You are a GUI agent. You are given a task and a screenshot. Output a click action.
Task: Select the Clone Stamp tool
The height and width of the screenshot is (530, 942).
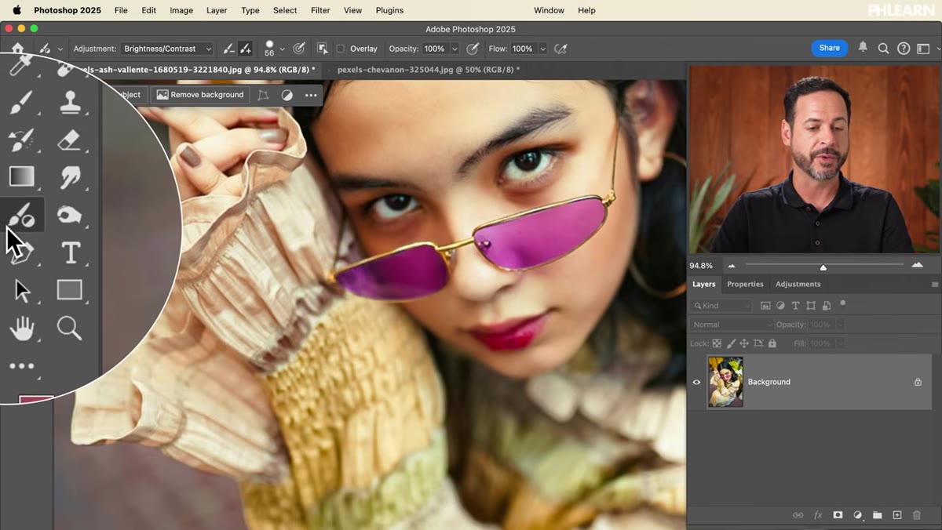pyautogui.click(x=70, y=103)
